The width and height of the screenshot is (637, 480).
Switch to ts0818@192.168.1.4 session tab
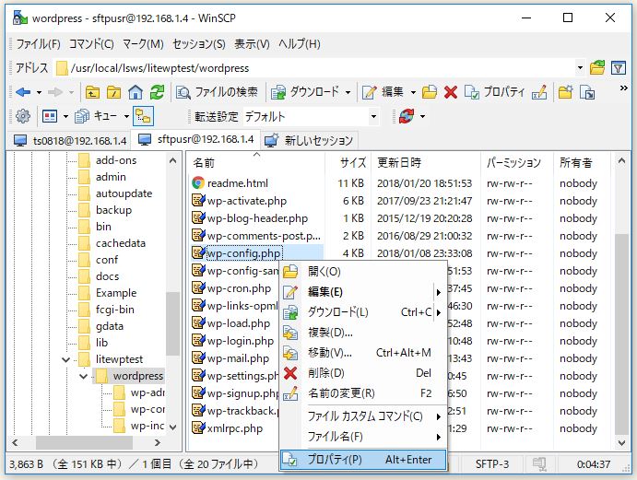coord(69,141)
